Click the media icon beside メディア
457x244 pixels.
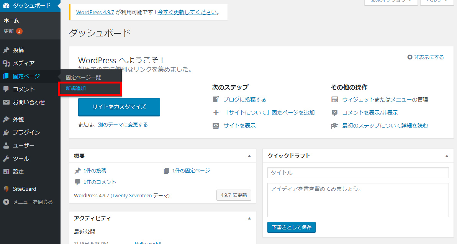6,63
